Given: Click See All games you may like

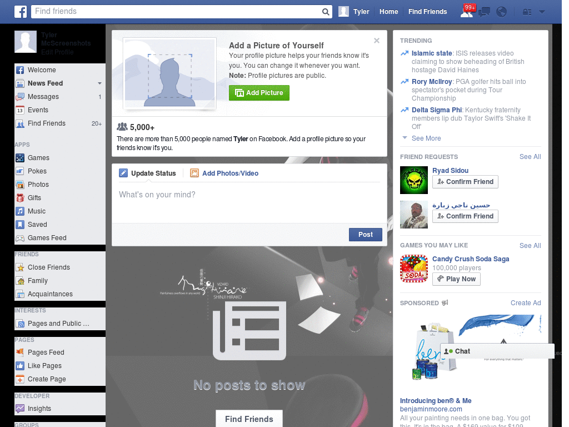Looking at the screenshot, I should point(530,246).
